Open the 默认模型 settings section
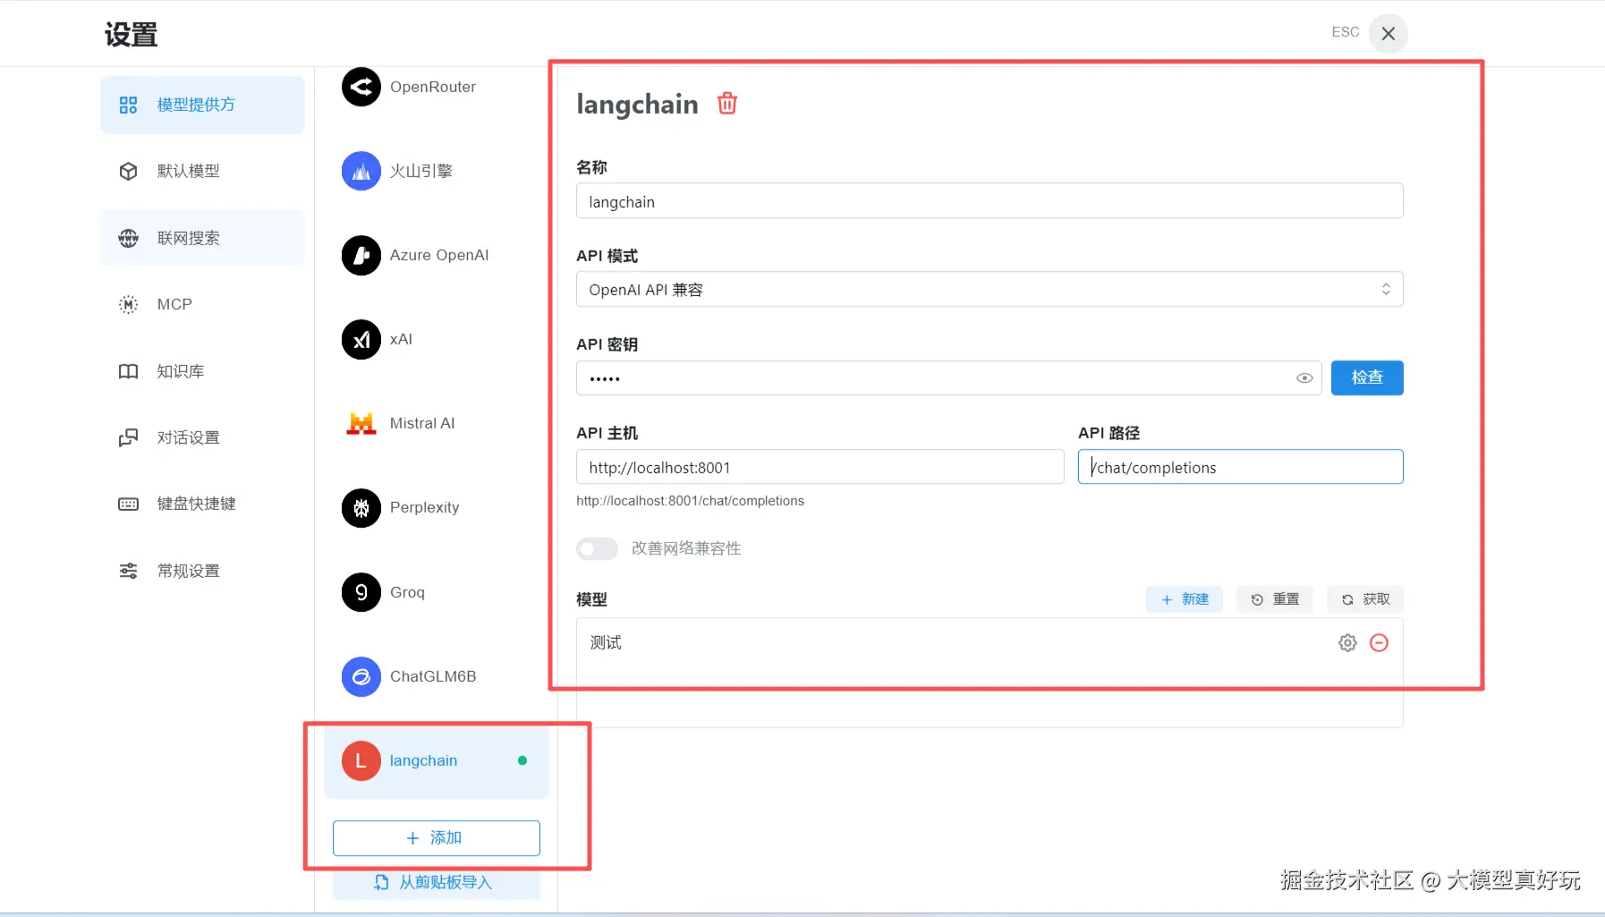 point(202,171)
